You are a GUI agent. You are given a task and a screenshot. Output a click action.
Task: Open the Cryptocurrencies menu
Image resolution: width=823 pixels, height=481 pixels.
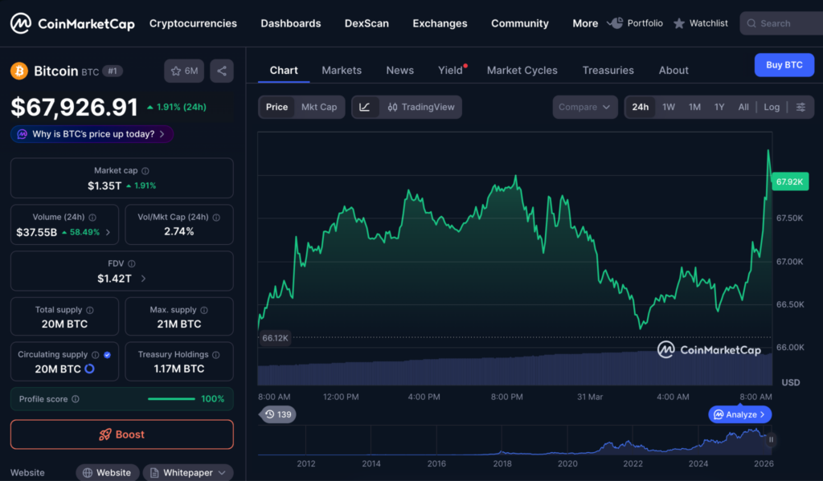(x=193, y=23)
